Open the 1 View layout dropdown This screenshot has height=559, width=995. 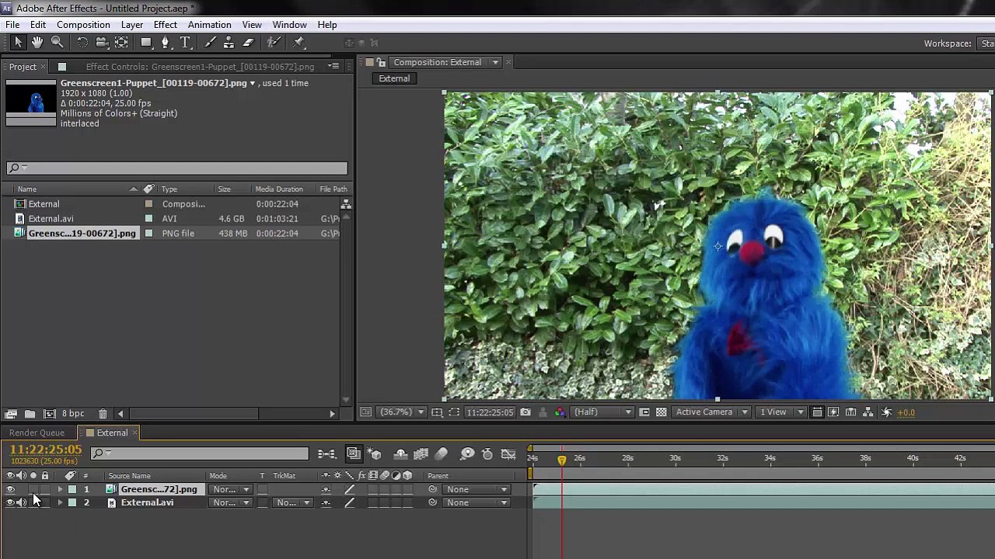780,412
